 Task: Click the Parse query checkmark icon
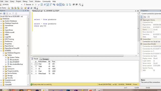[x=38, y=5]
